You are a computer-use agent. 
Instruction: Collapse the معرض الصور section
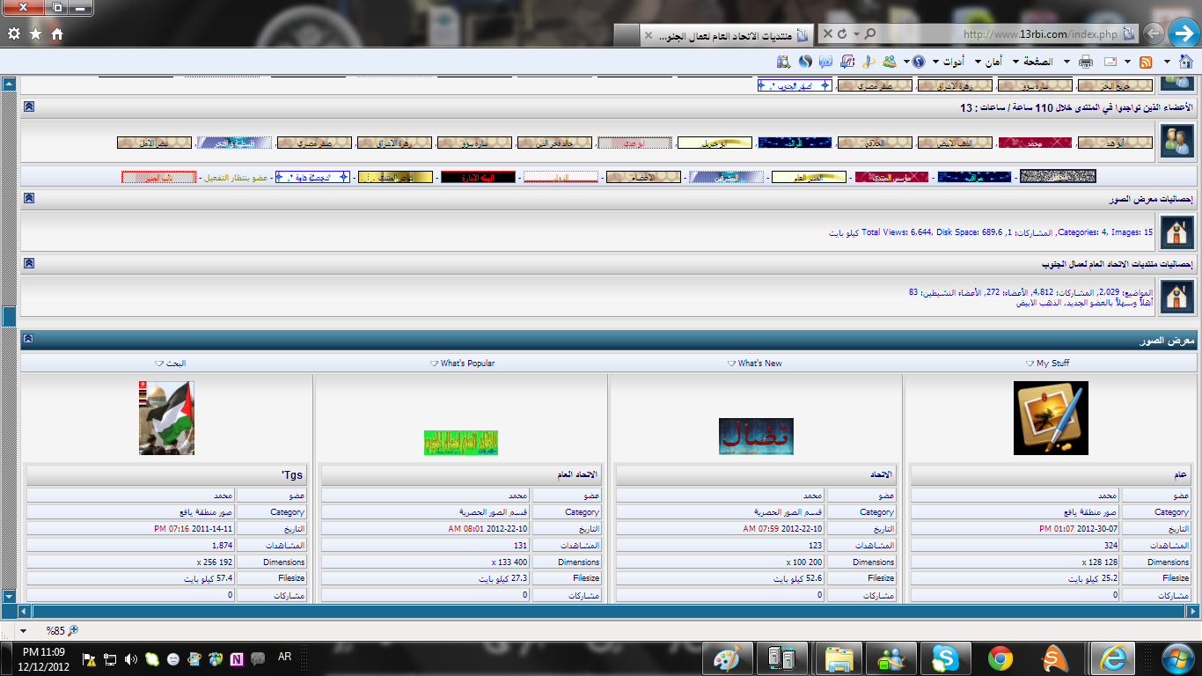[x=29, y=339]
